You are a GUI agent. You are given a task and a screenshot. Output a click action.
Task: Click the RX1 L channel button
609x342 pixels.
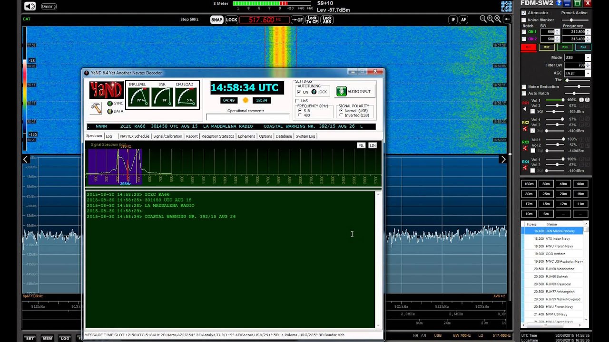[x=582, y=100]
